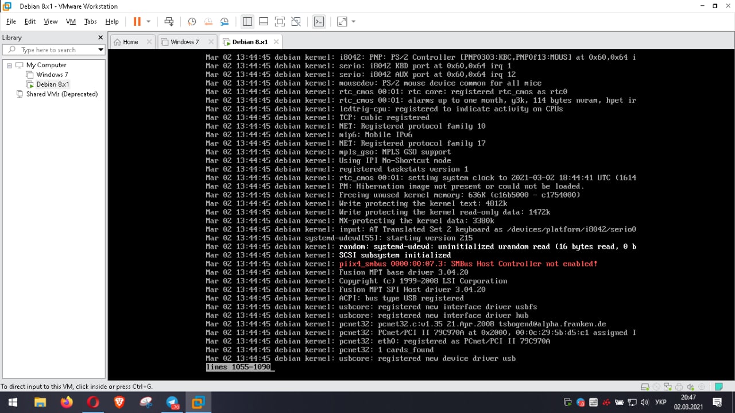The height and width of the screenshot is (413, 735).
Task: Open the Help menu
Action: click(x=112, y=21)
